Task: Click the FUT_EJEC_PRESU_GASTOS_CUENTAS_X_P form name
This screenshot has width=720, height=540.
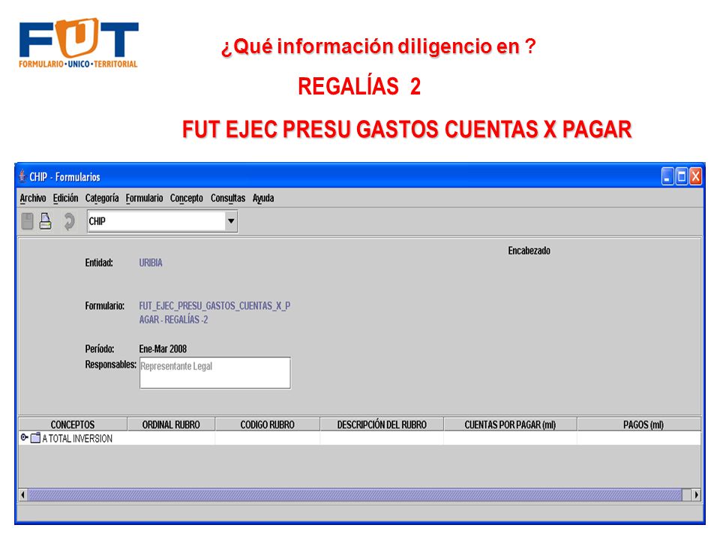Action: pyautogui.click(x=214, y=306)
